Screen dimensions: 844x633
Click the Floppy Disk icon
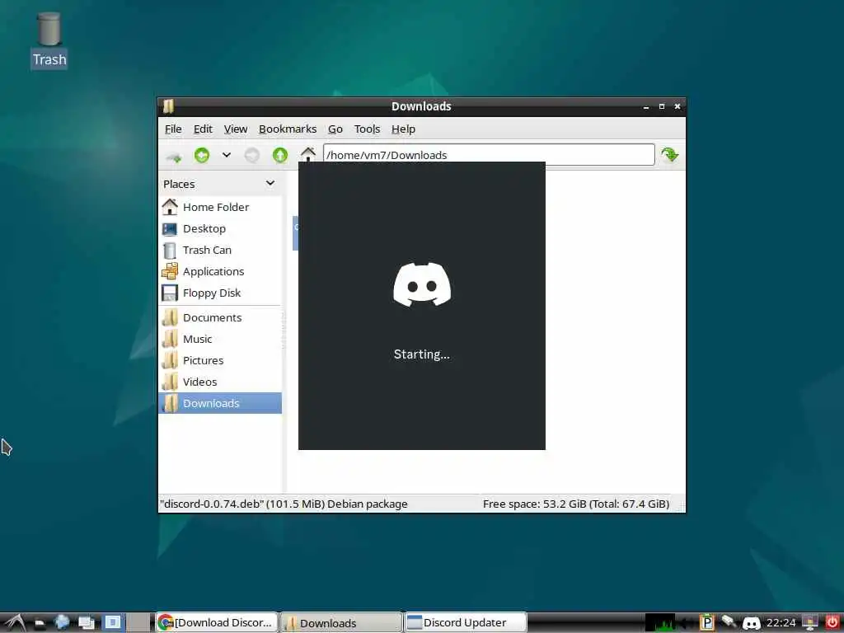[x=170, y=293]
